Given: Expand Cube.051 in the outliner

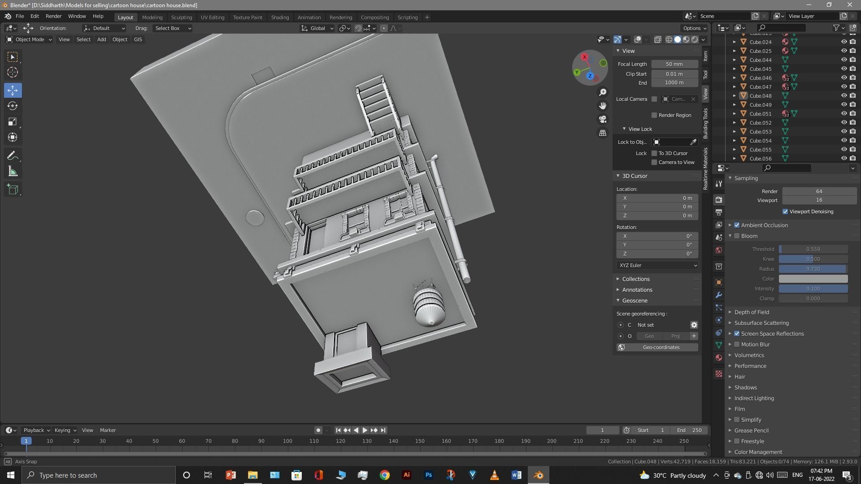Looking at the screenshot, I should tap(735, 114).
